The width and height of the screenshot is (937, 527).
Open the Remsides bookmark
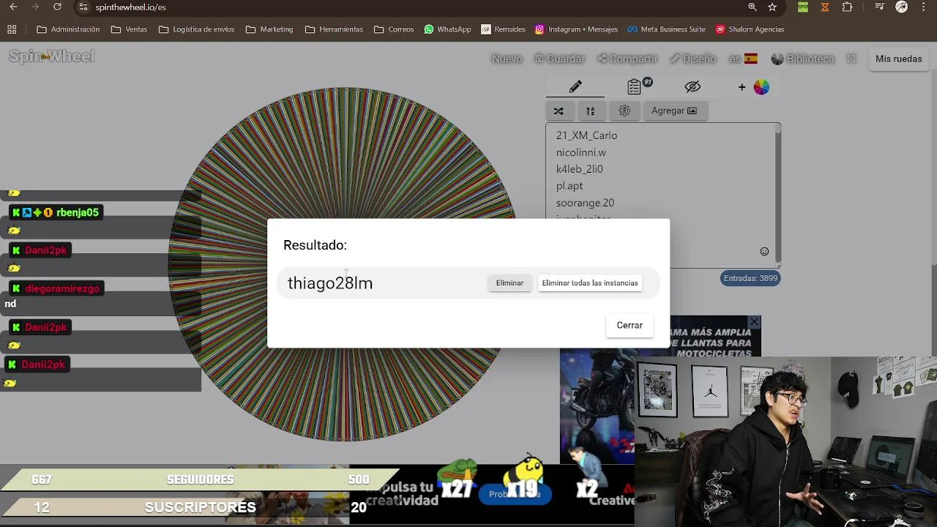pos(503,29)
